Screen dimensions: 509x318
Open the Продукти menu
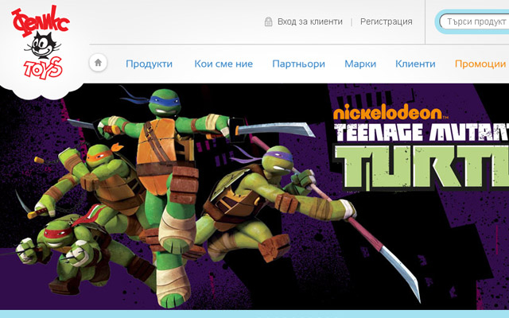coord(149,64)
